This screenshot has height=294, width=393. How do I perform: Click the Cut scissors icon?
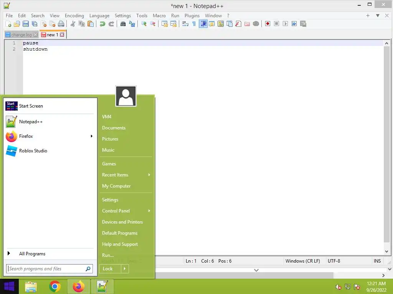[x=73, y=24]
